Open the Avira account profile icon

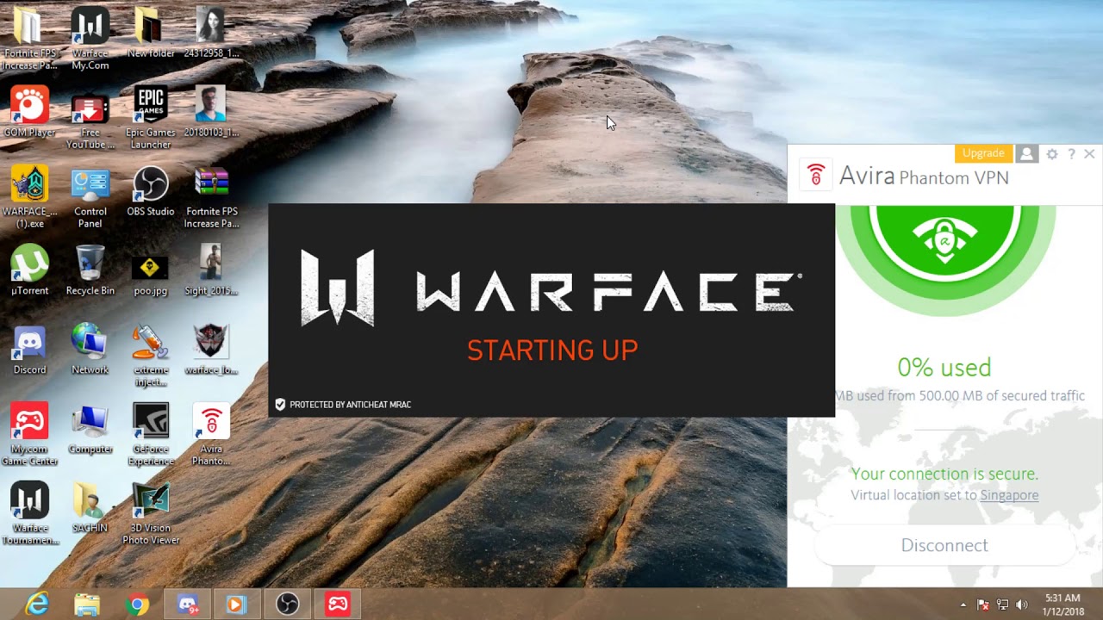(x=1026, y=153)
